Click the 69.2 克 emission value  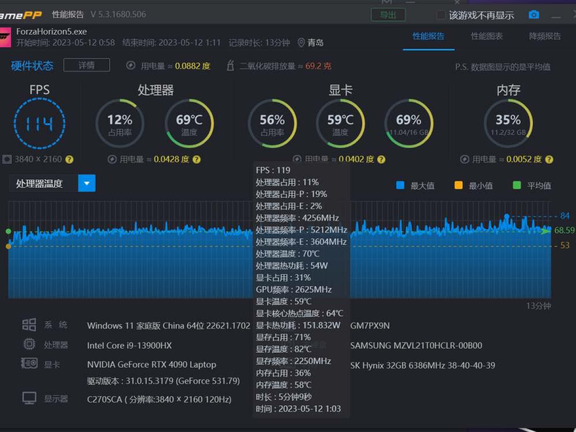[x=318, y=66]
